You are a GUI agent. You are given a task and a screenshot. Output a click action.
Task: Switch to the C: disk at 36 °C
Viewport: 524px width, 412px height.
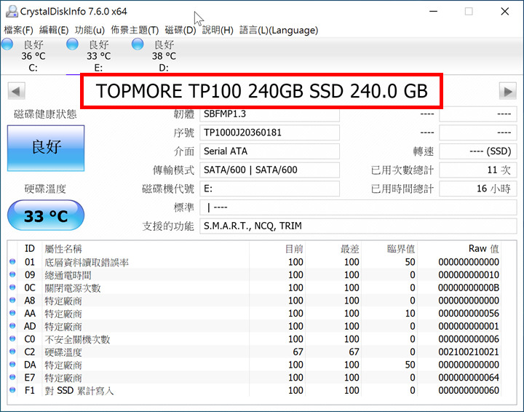(x=33, y=56)
